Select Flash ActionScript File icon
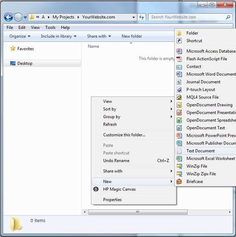 coord(179,59)
